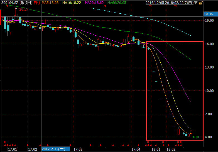Click the MA5:18.03 indicator label
This screenshot has height=152, width=218.
(50, 3)
